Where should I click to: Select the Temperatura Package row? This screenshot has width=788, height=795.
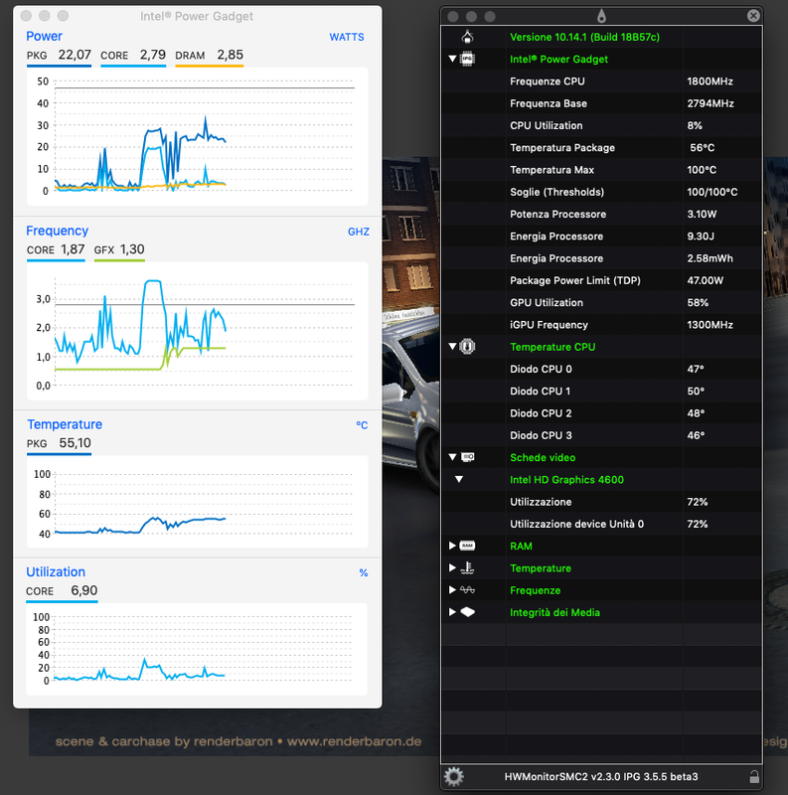[x=601, y=147]
